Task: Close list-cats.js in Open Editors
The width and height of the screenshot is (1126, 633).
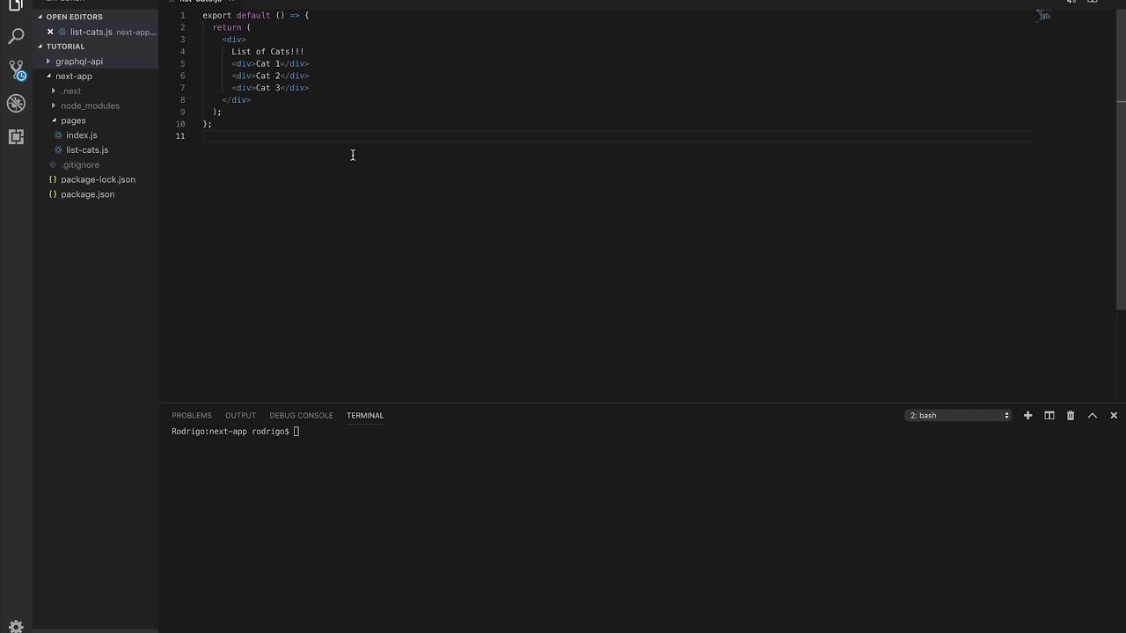Action: tap(50, 32)
